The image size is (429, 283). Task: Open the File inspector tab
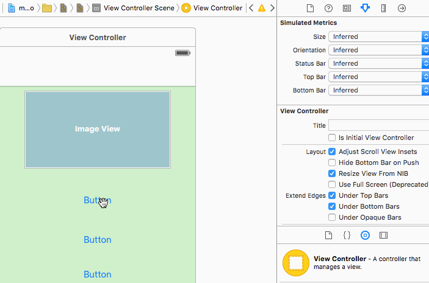[x=310, y=9]
